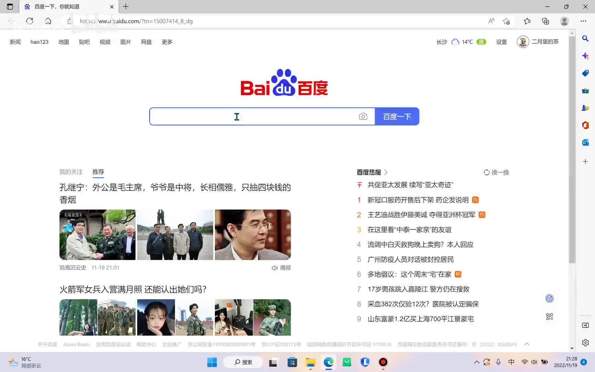Open the Edge sidebar Outlook icon

click(x=585, y=143)
